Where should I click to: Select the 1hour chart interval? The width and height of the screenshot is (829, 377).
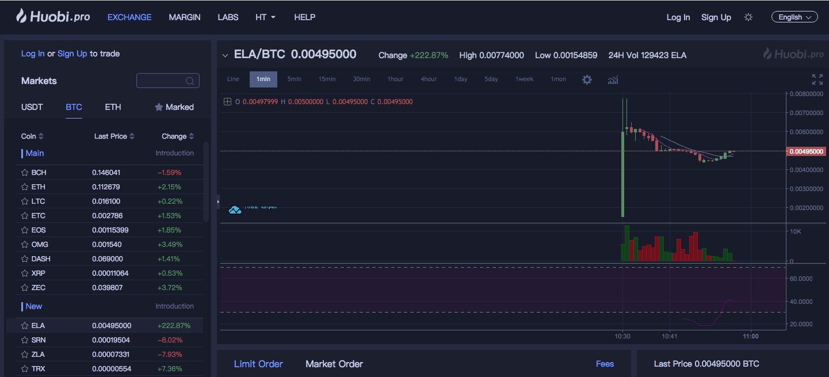395,79
